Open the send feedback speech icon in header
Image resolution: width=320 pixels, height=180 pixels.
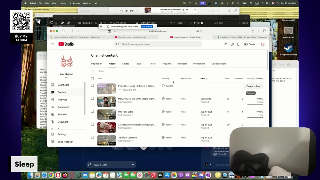pyautogui.click(x=226, y=44)
